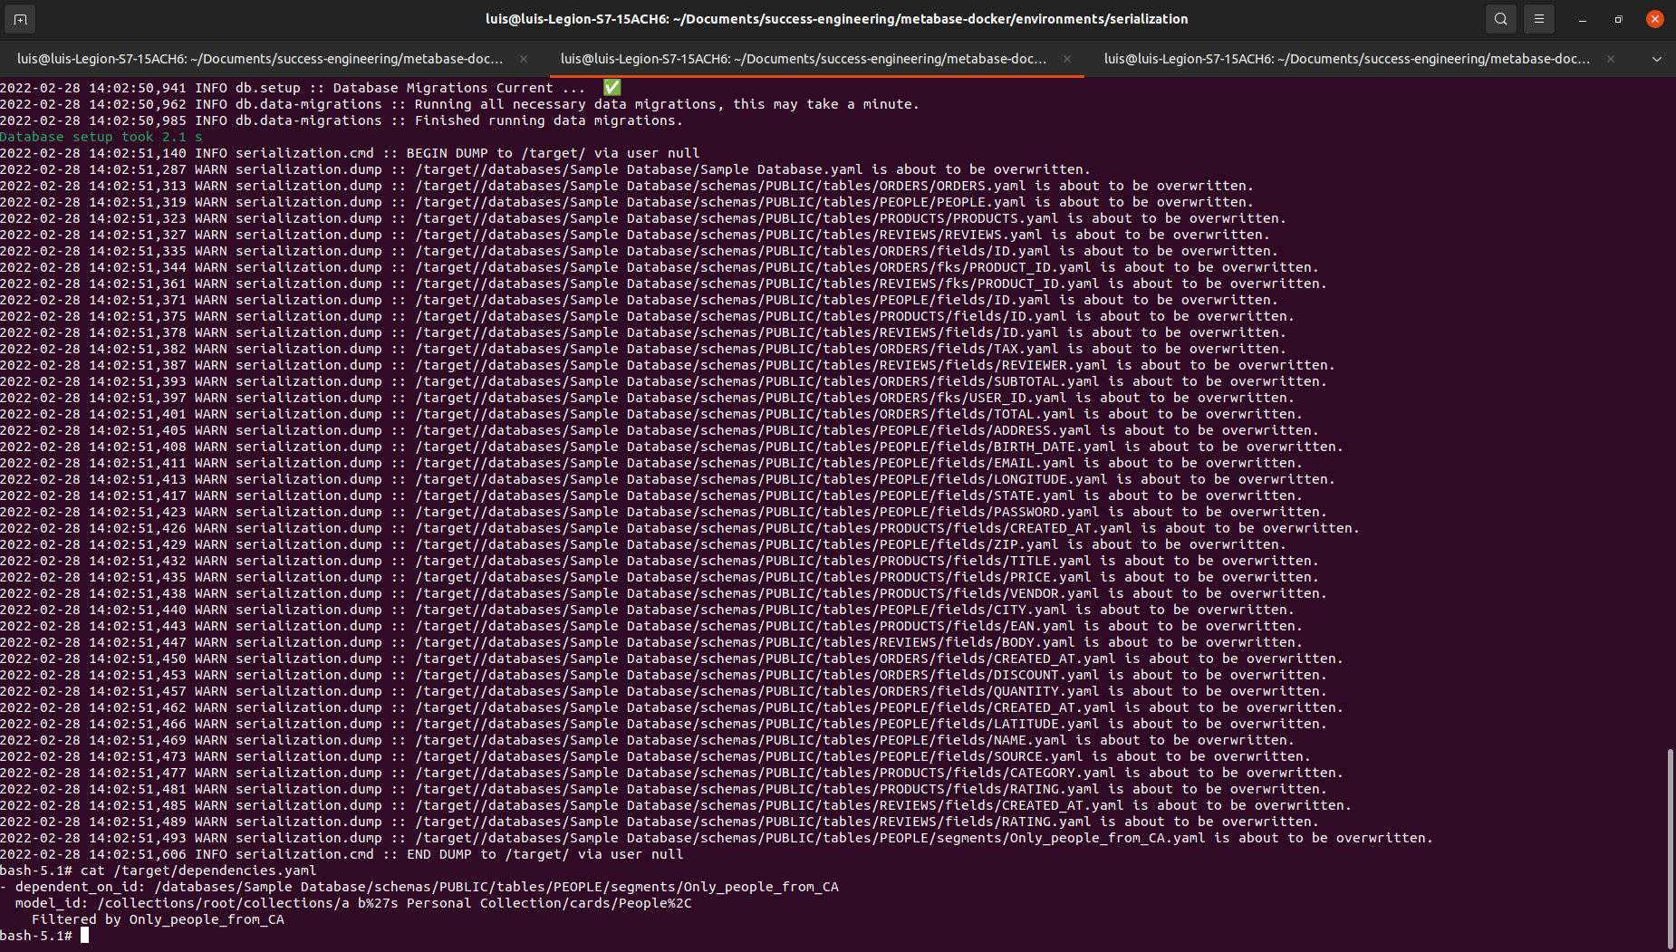1676x952 pixels.
Task: Click the restore window icon
Action: [1618, 18]
